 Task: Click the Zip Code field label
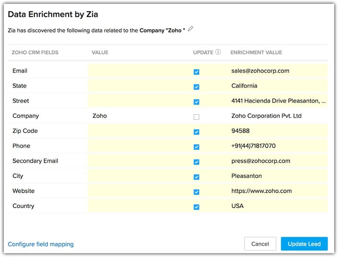pos(25,131)
